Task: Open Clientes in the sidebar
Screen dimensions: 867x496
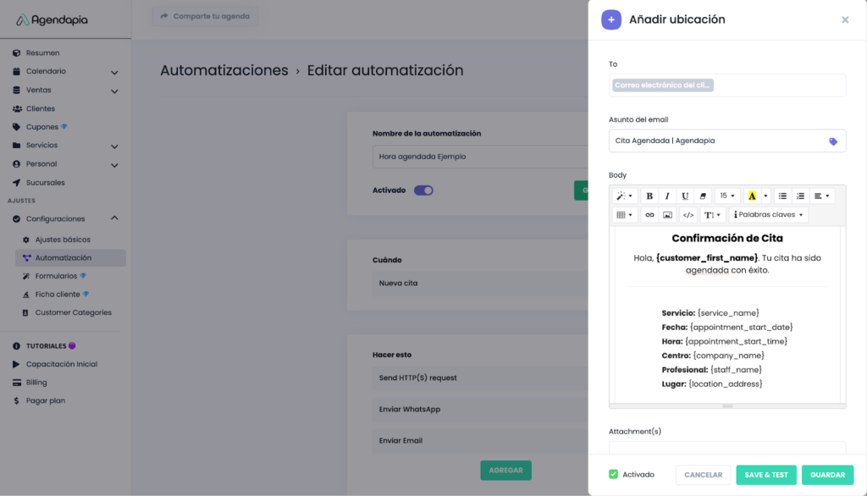Action: (x=40, y=108)
